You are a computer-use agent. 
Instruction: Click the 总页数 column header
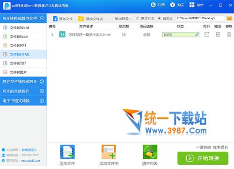(x=124, y=26)
